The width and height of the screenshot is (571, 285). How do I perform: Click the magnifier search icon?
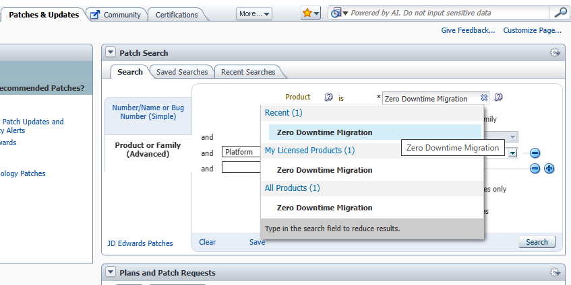click(x=560, y=13)
